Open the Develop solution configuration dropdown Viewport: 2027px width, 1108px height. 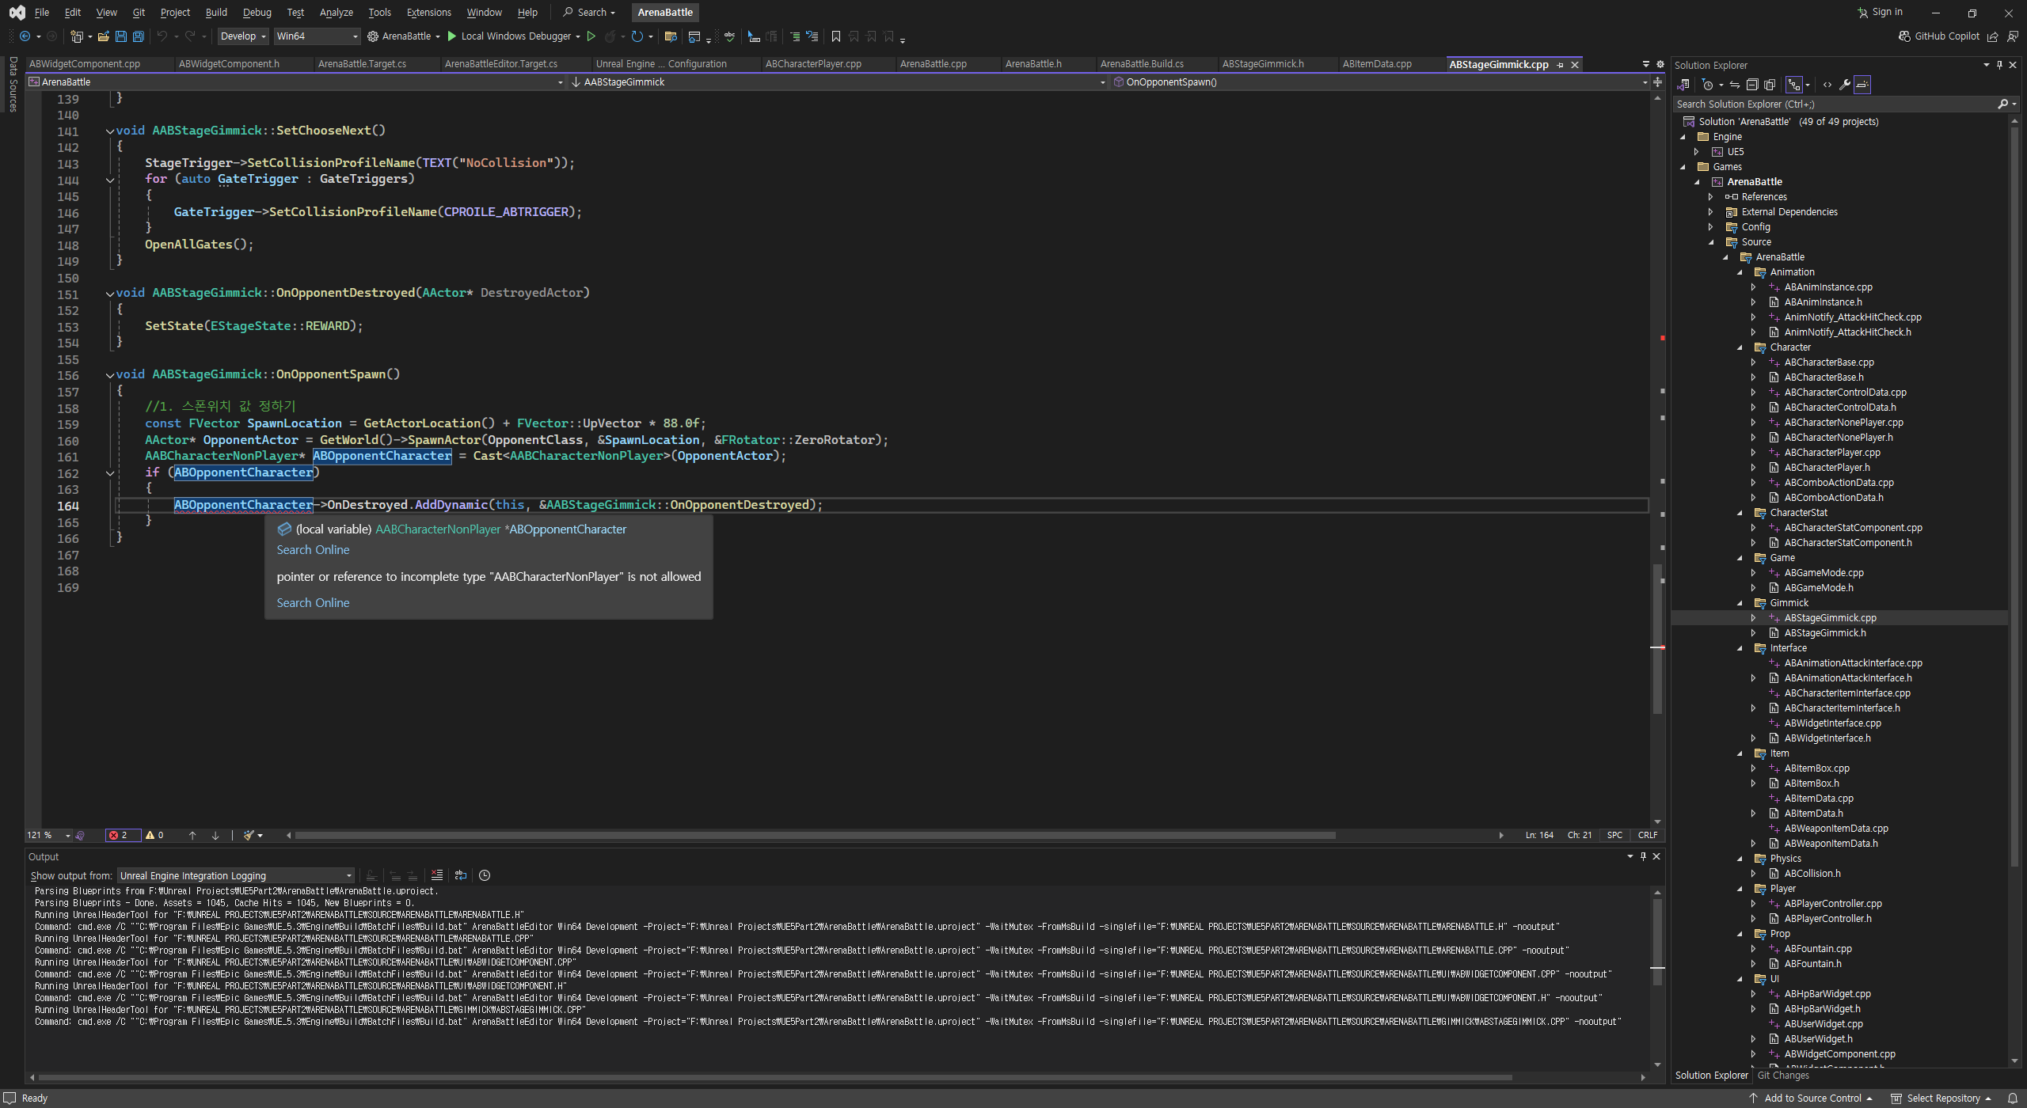(x=243, y=36)
